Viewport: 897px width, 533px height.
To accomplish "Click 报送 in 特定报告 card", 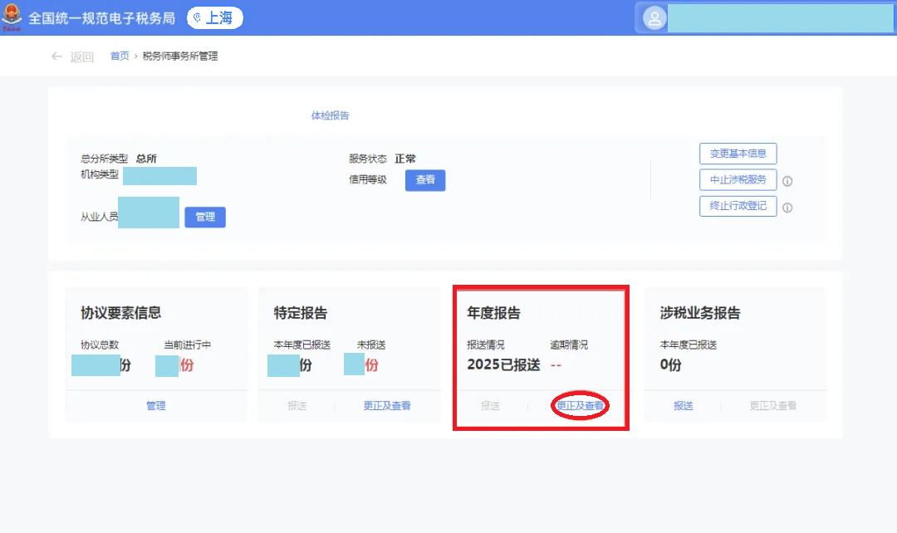I will 297,406.
